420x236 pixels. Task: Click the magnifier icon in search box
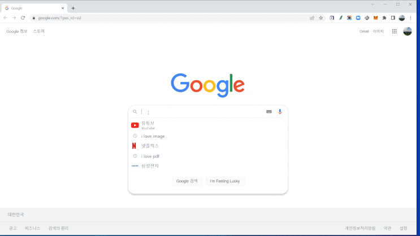[135, 112]
